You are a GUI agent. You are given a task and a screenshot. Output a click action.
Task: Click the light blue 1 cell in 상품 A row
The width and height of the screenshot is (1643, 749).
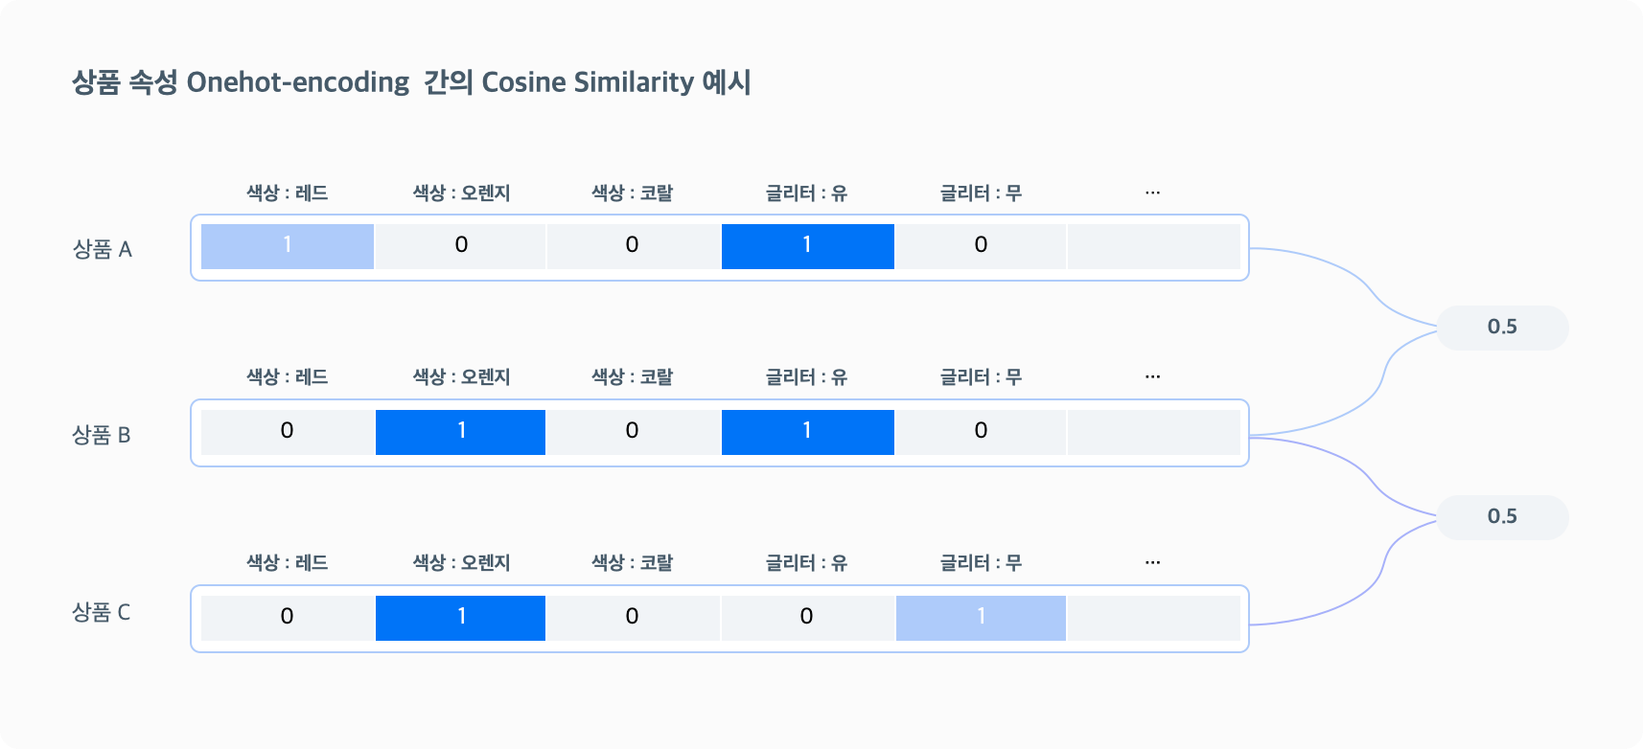coord(288,246)
